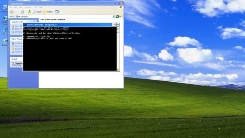Viewport: 245px width, 138px height.
Task: Click the Forward arrow in My Computer toolbar
Action: pyautogui.click(x=23, y=12)
